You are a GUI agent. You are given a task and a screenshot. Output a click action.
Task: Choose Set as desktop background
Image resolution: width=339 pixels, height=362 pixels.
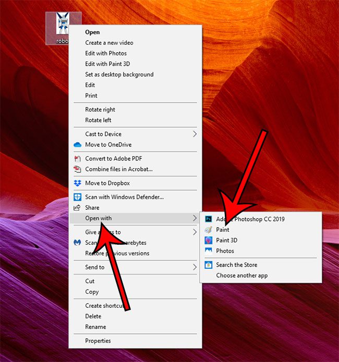(119, 74)
